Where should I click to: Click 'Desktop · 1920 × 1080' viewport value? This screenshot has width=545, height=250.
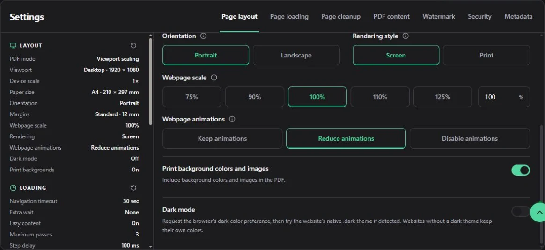click(111, 70)
